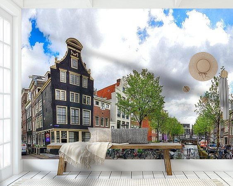Click the wooden hook holding the scarf
This screenshot has width=233, height=186.
[224, 74]
